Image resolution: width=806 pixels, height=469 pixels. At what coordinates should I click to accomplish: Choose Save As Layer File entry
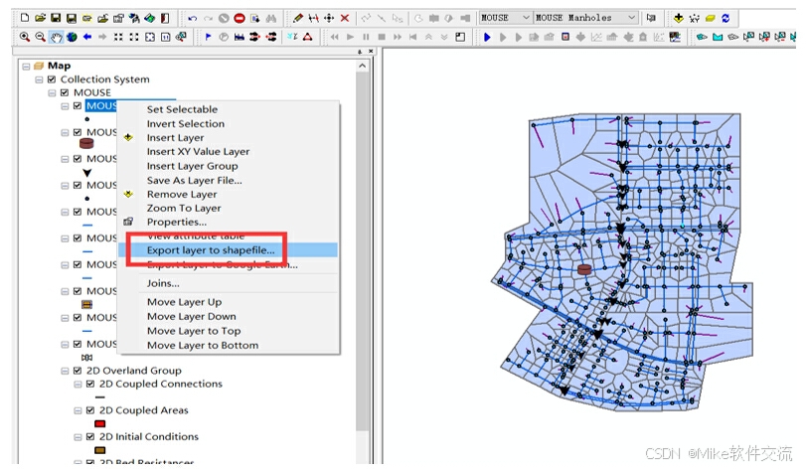click(x=195, y=180)
